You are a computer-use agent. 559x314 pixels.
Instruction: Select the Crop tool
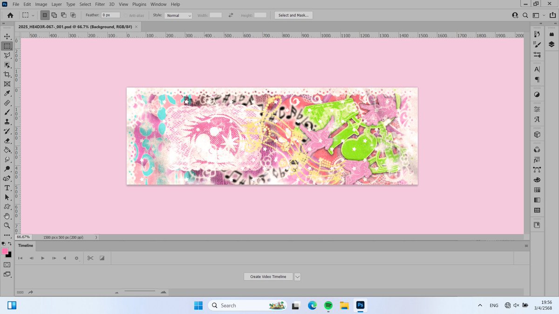pyautogui.click(x=7, y=74)
